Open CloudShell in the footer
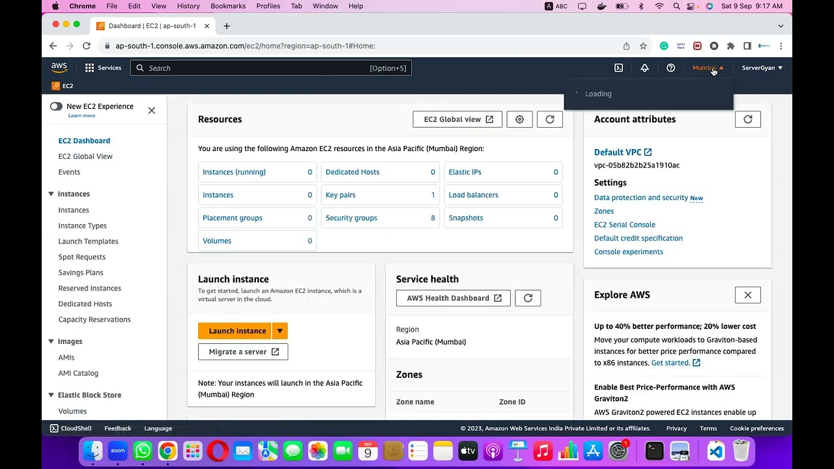Screen dimensions: 834x469 tap(71, 429)
